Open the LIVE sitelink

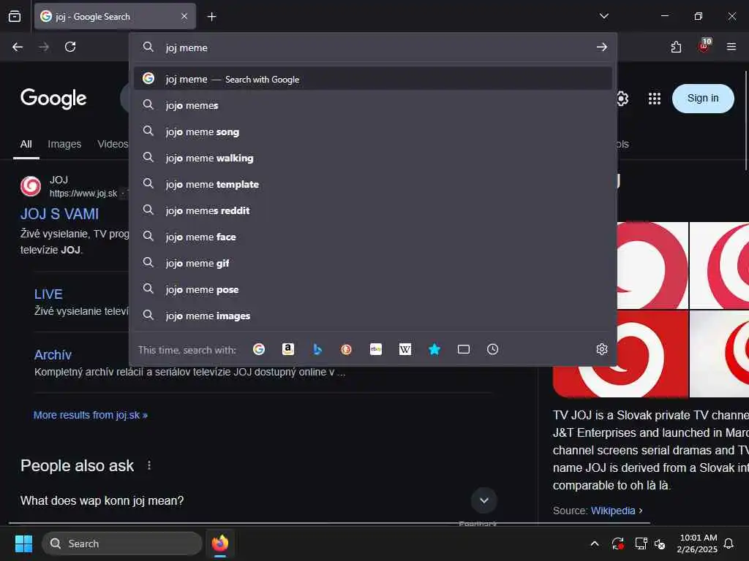[x=48, y=294]
